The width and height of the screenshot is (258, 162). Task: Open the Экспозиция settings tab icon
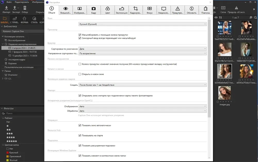[122, 8]
